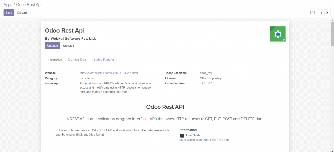Navigate to Apps breadcrumb
Viewport: 334px width, 152px height.
click(8, 5)
